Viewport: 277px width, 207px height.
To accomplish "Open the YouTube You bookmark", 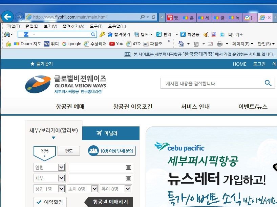I will pyautogui.click(x=116, y=43).
